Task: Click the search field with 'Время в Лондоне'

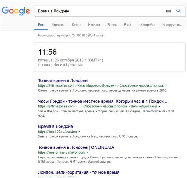Action: click(98, 11)
